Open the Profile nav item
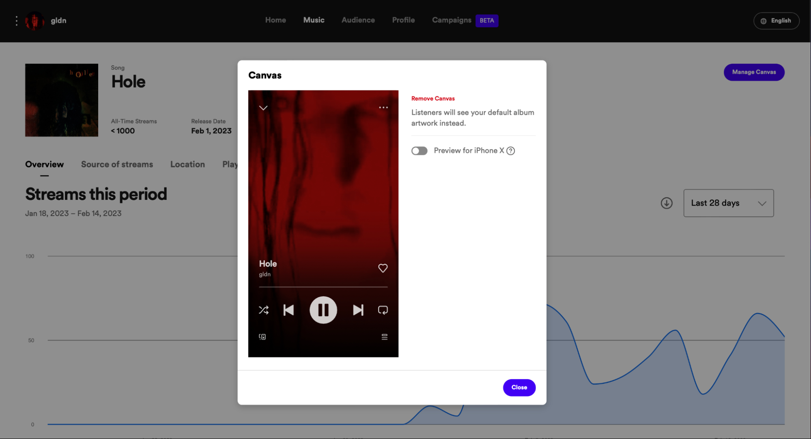 (x=403, y=20)
